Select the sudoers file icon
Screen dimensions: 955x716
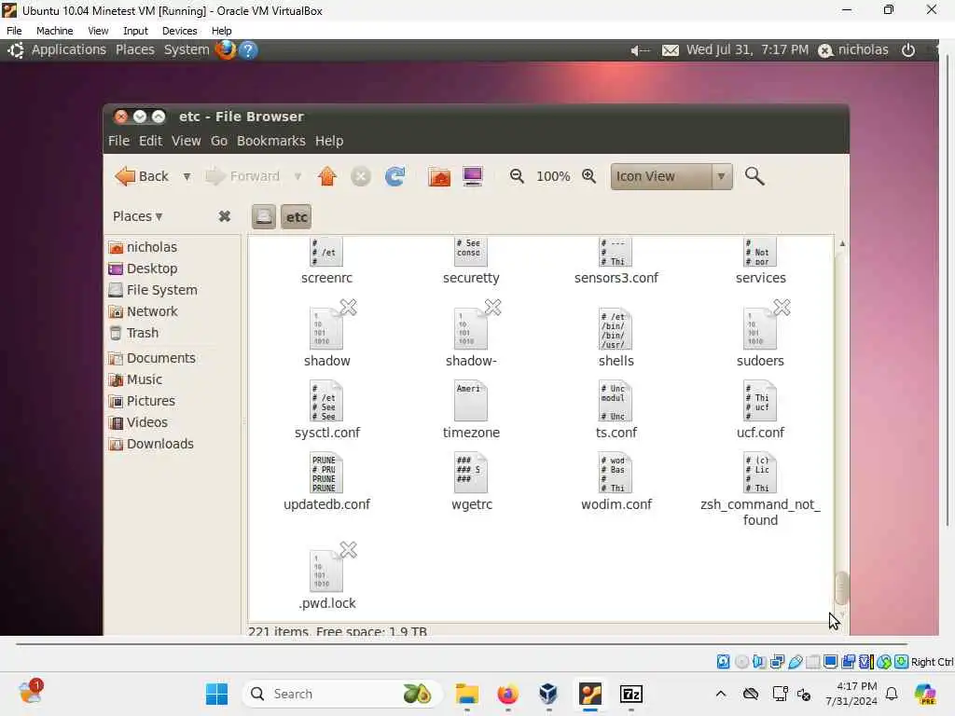click(760, 329)
